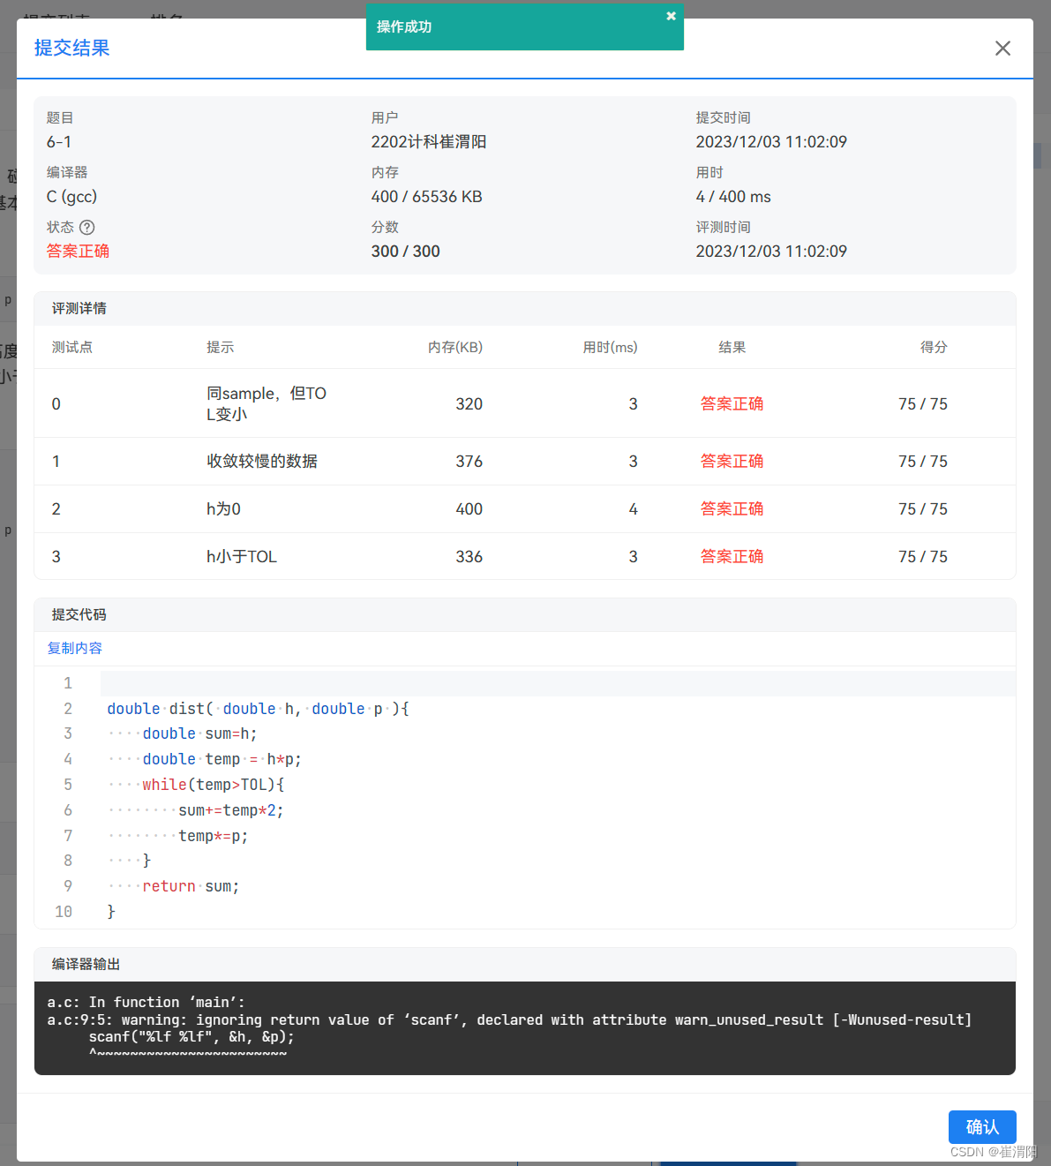Click the 答案正确 status under 状态
Viewport: 1051px width, 1166px height.
click(78, 251)
